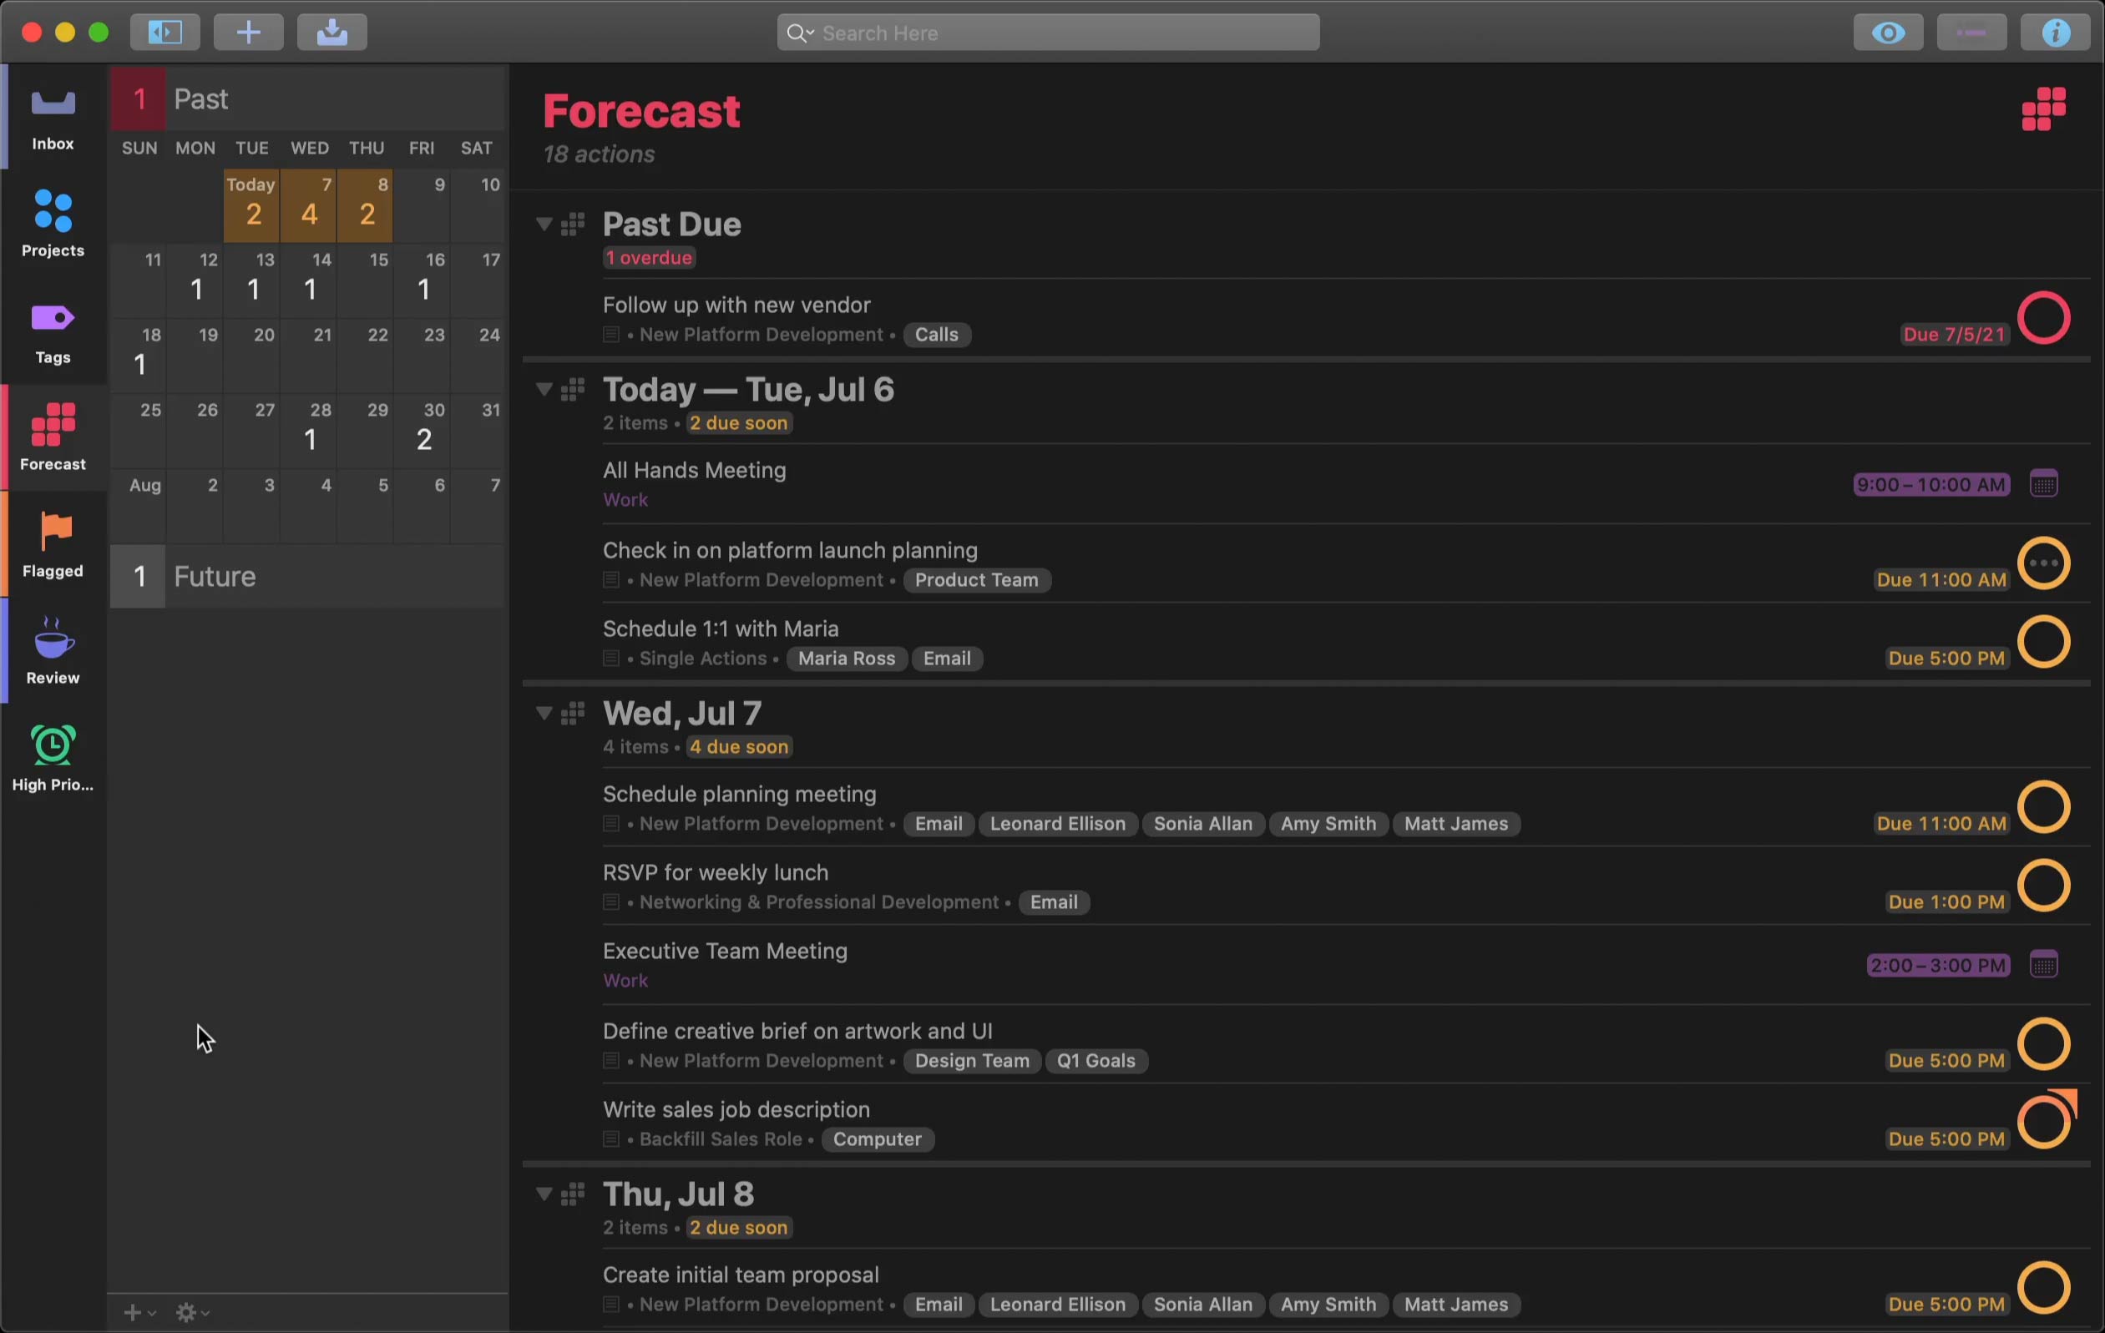This screenshot has height=1333, width=2105.
Task: Open the Inbox perspective
Action: tap(53, 118)
